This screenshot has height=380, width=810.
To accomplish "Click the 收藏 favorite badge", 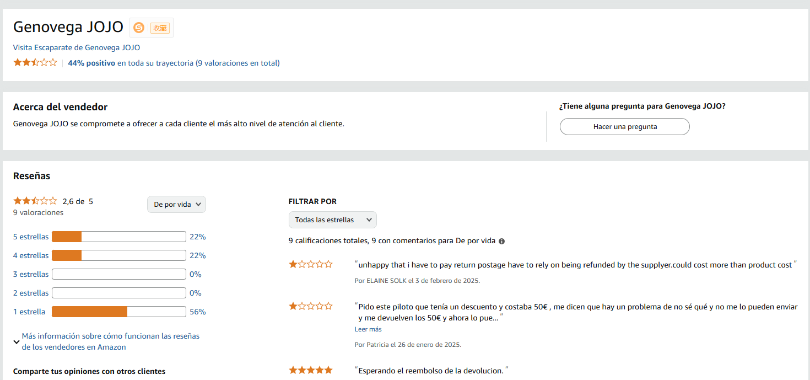I will point(160,28).
